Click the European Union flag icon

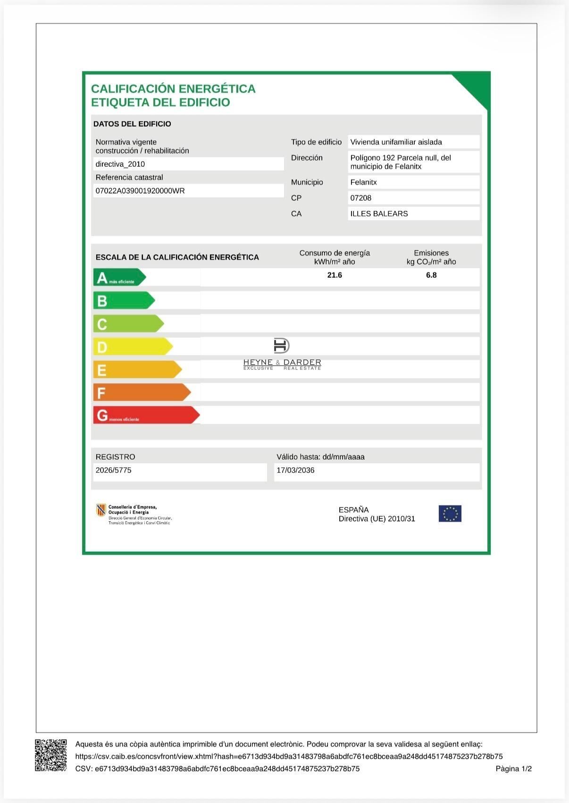tap(450, 513)
